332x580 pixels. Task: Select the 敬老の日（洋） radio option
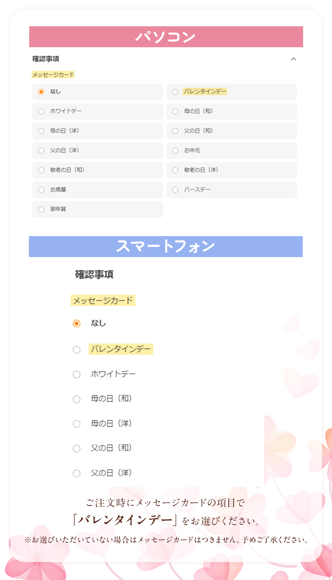pos(175,170)
